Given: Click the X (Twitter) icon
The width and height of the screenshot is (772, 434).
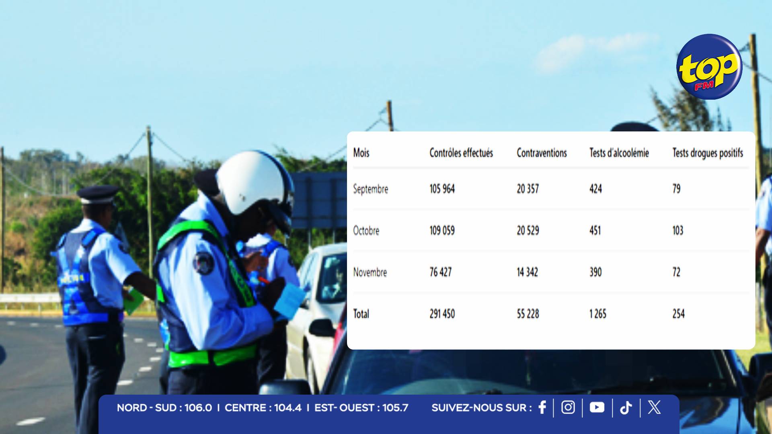Looking at the screenshot, I should point(654,407).
